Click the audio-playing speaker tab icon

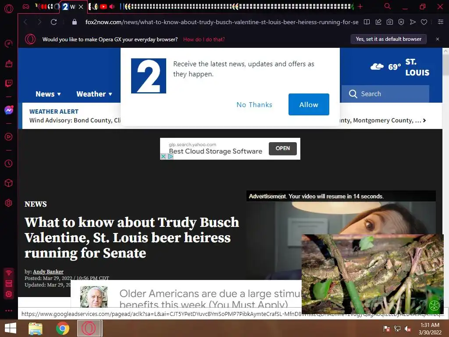pyautogui.click(x=112, y=7)
